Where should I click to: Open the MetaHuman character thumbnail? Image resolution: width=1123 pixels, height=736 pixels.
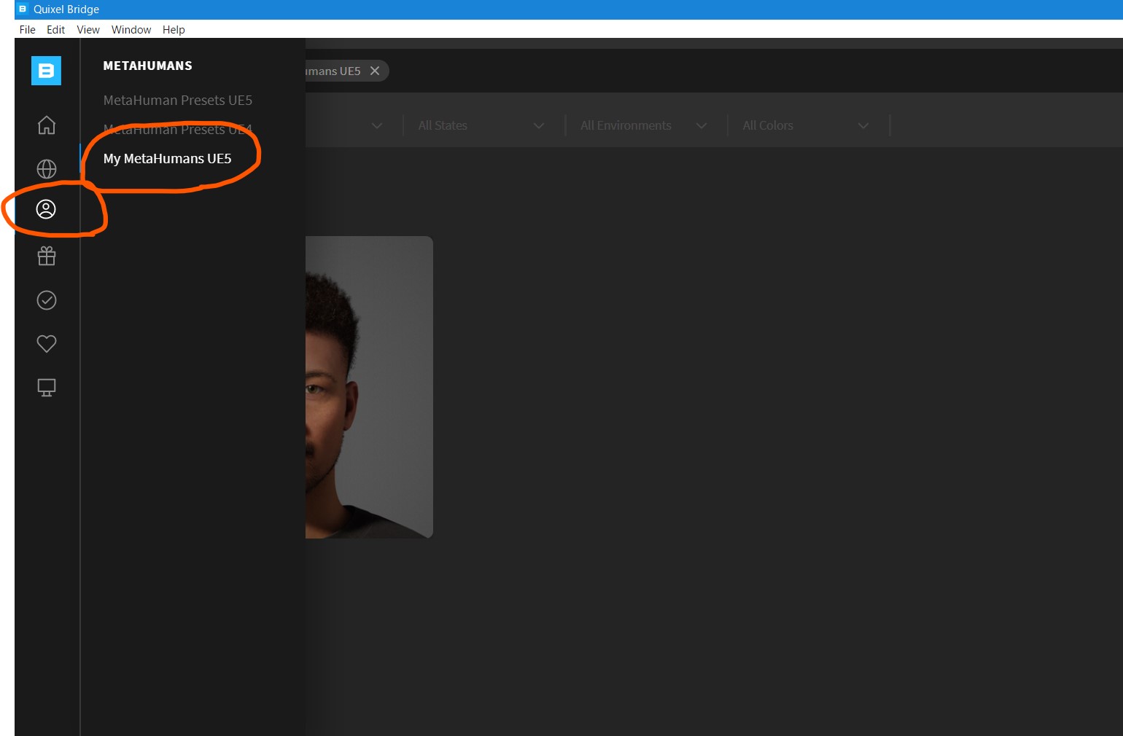[369, 387]
